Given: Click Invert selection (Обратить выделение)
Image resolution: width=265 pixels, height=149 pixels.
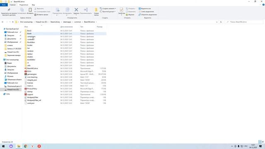Looking at the screenshot, I should pos(147,15).
